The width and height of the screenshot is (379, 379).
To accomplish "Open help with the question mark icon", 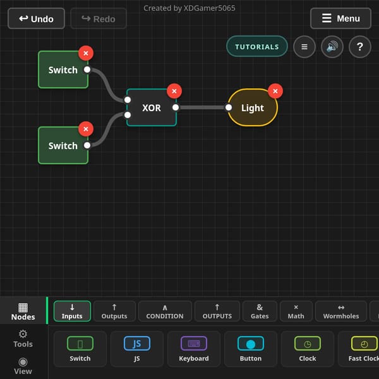I will pos(360,47).
